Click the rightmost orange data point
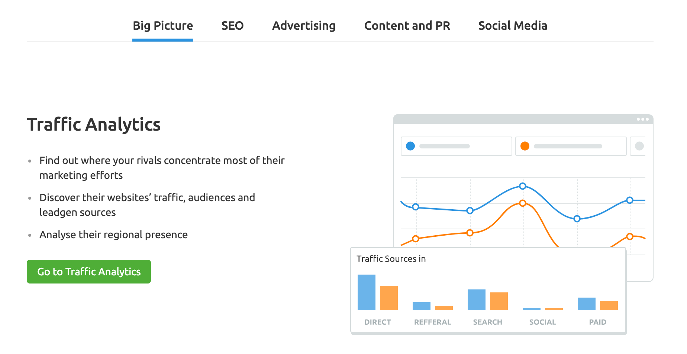 [629, 236]
